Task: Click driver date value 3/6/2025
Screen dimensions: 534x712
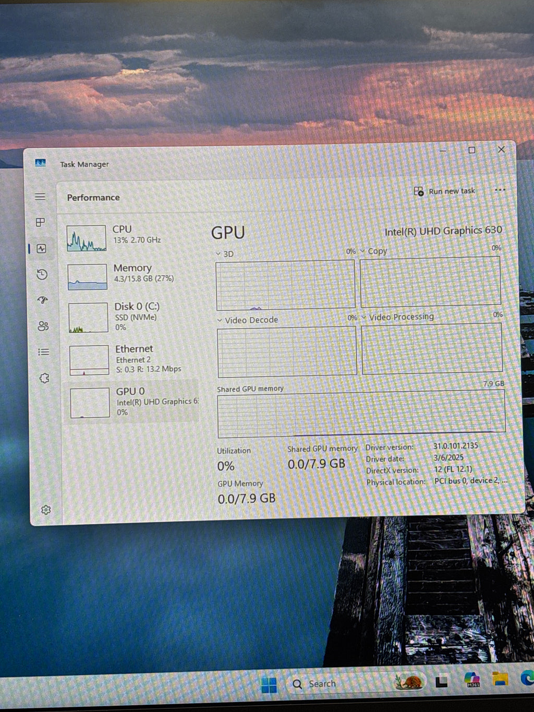Action: point(448,457)
